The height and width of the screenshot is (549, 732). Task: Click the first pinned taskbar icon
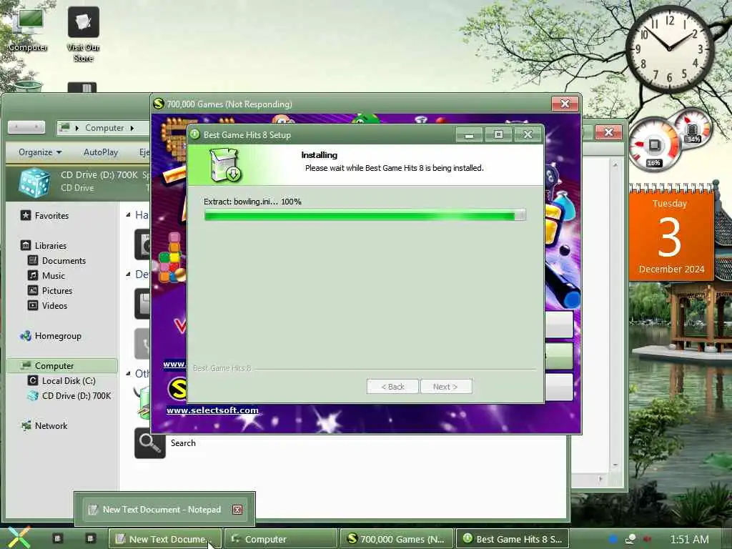[57, 538]
